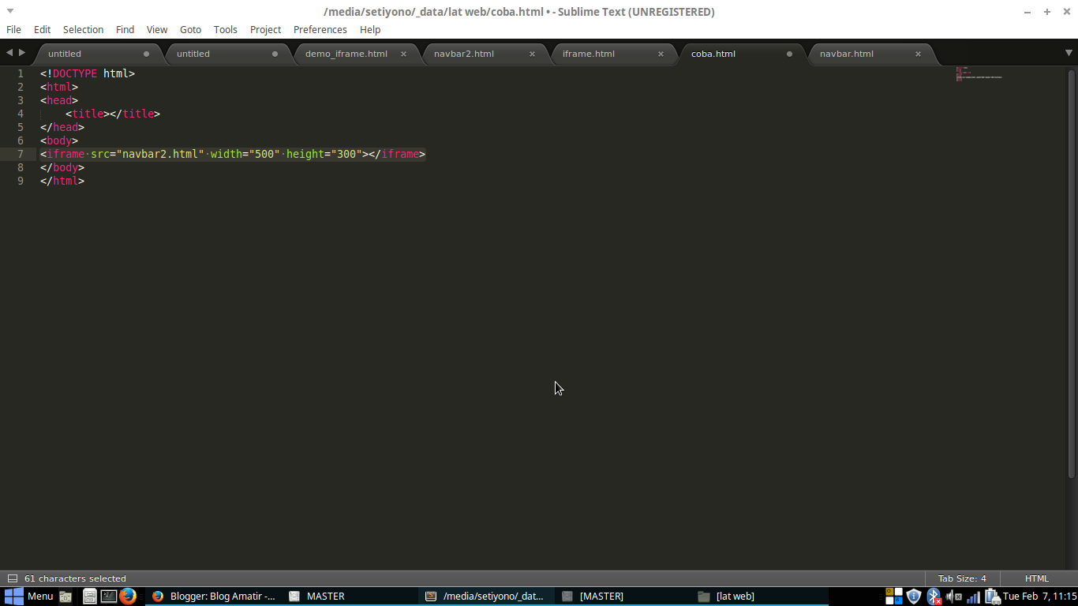Click the muted volume tray icon

(x=952, y=596)
